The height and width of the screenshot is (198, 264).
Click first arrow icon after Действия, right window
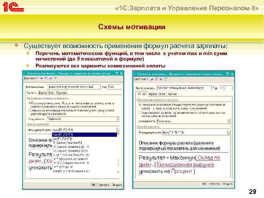(151, 79)
